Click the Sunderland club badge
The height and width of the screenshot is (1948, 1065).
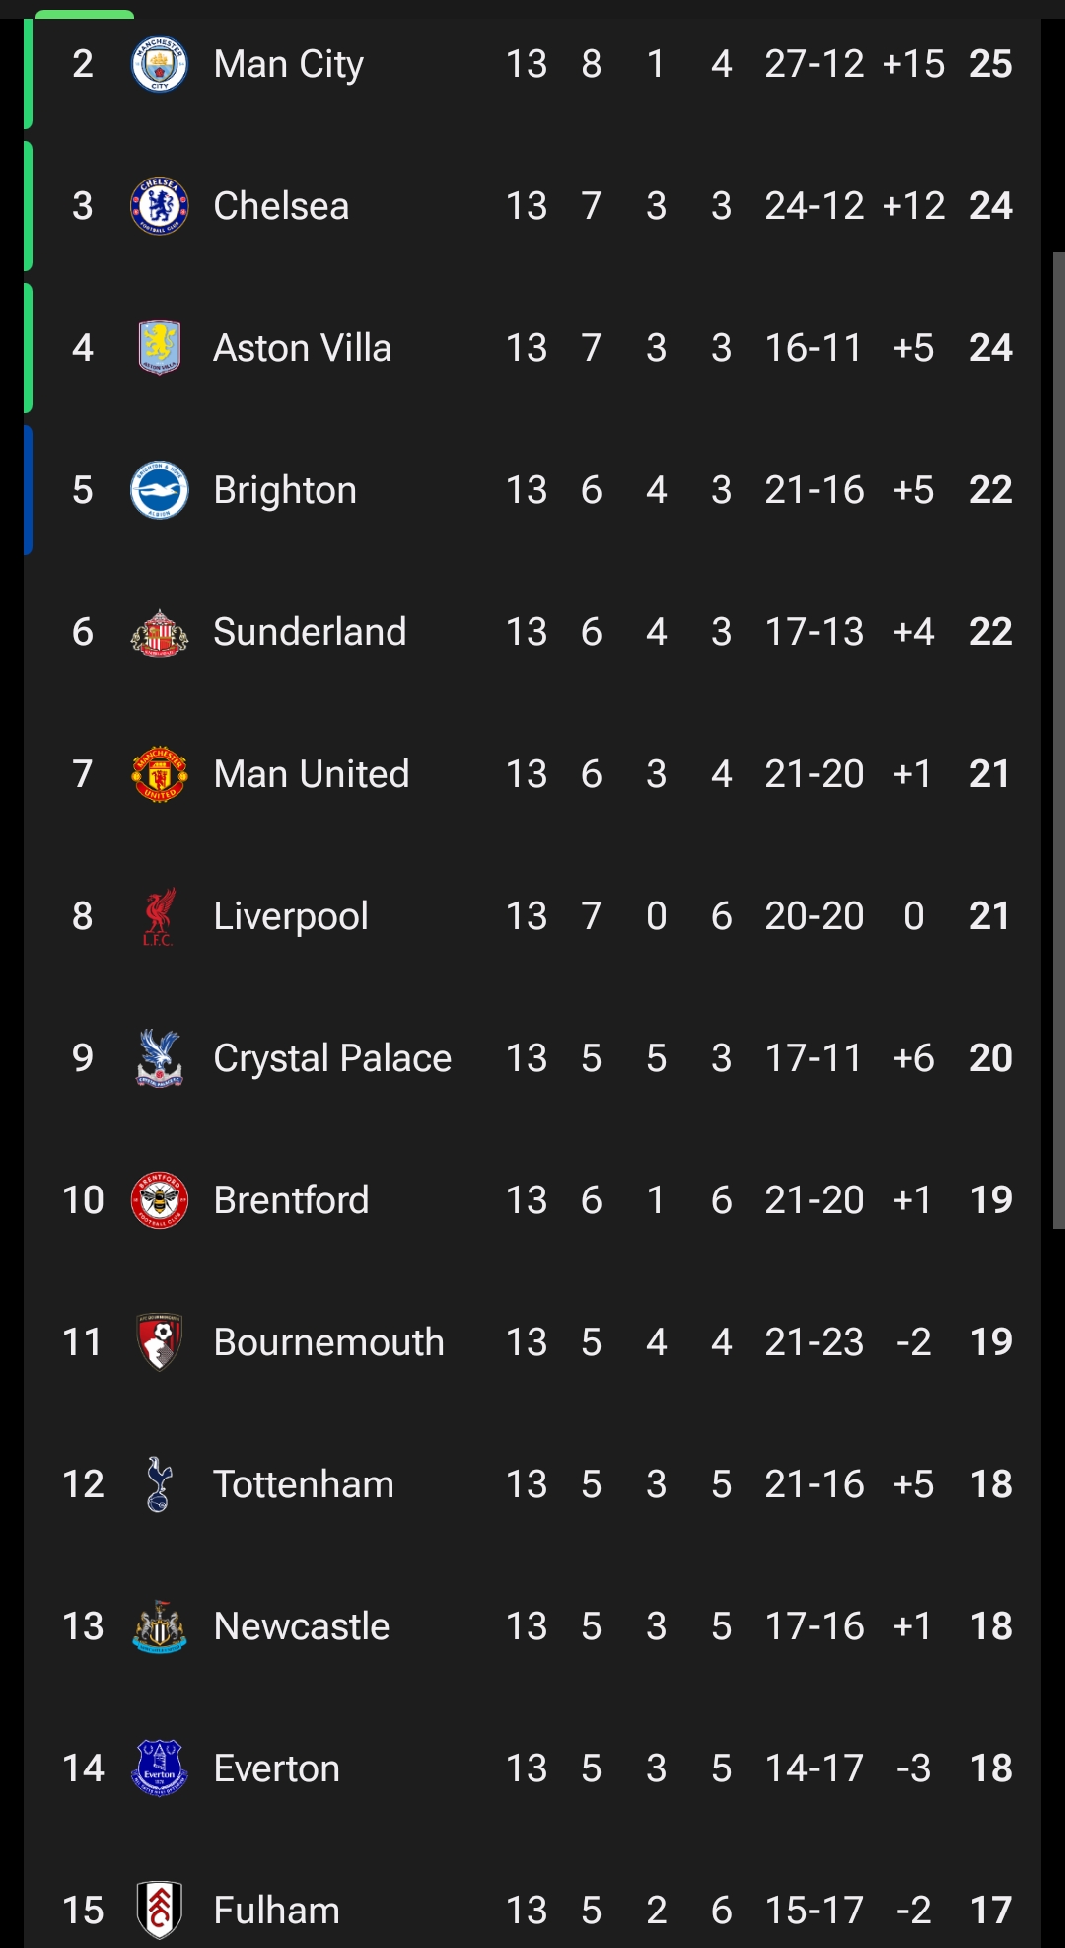coord(159,632)
